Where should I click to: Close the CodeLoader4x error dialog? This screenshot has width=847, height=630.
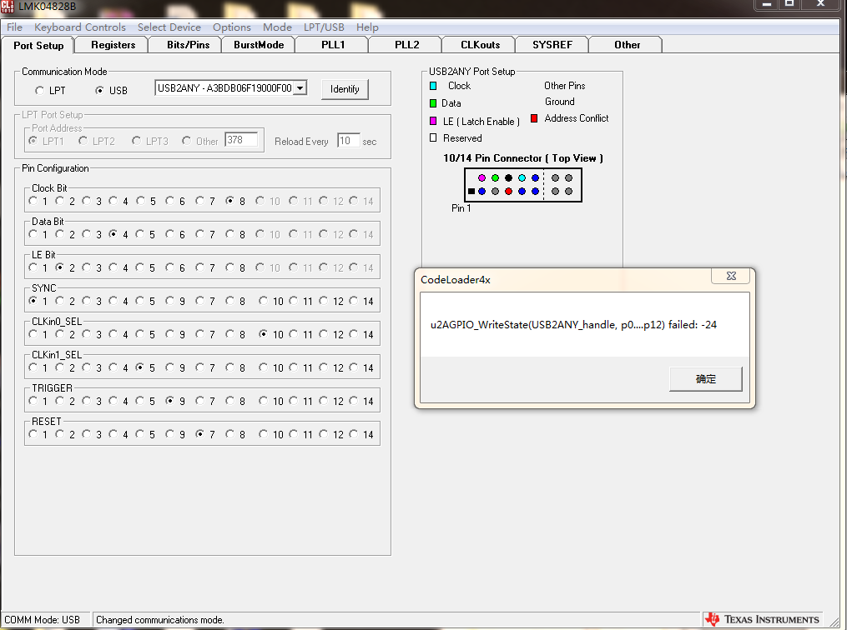pos(731,276)
